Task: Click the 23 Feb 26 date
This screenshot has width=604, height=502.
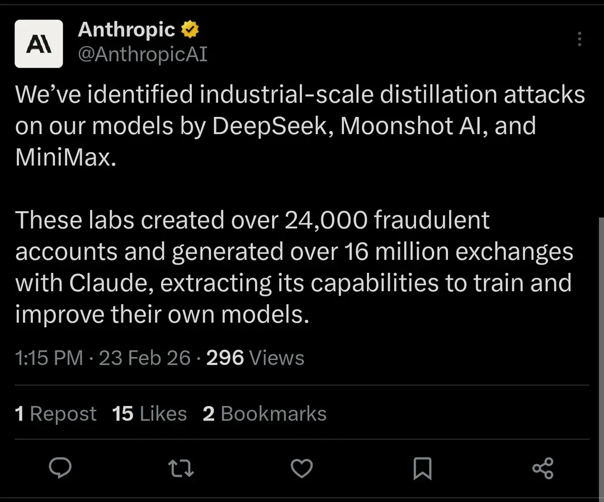Action: point(144,358)
